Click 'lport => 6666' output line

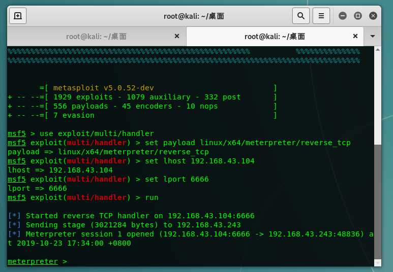(37, 188)
